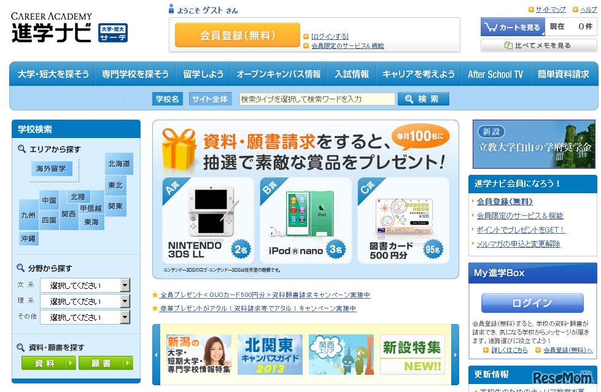
Task: Click the green 資料 button
Action: click(x=48, y=363)
